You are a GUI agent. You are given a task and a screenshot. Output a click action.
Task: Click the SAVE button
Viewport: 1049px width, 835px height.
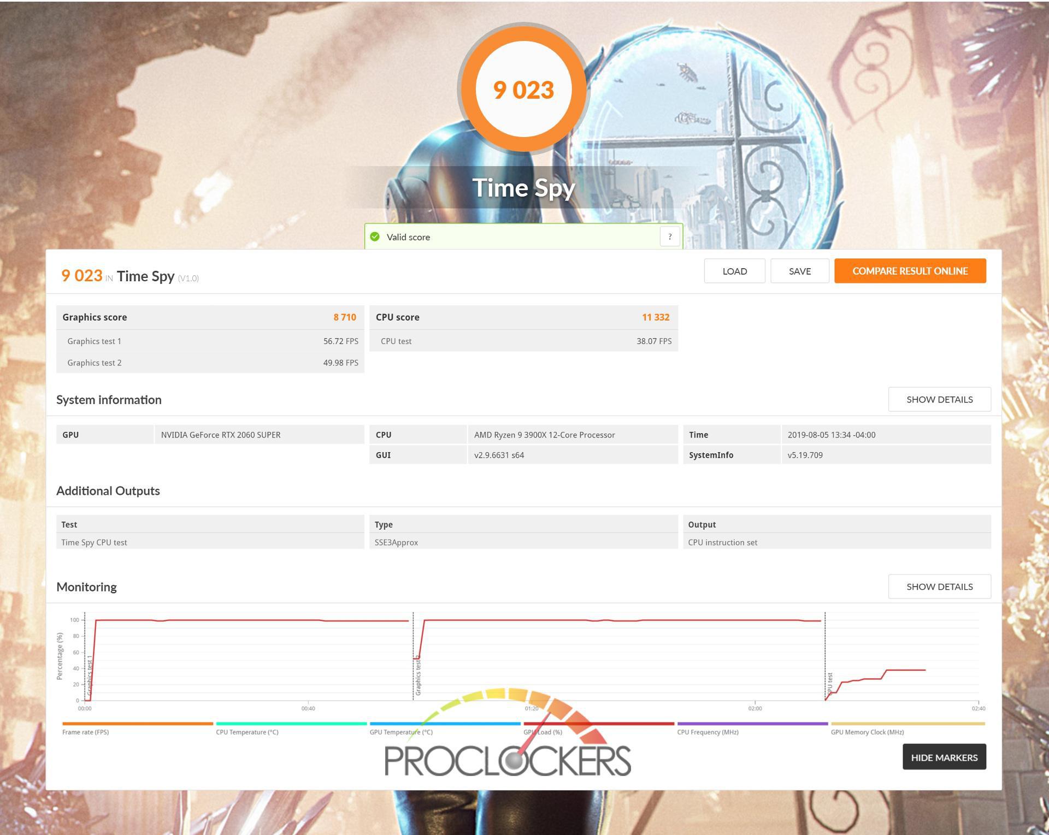800,271
